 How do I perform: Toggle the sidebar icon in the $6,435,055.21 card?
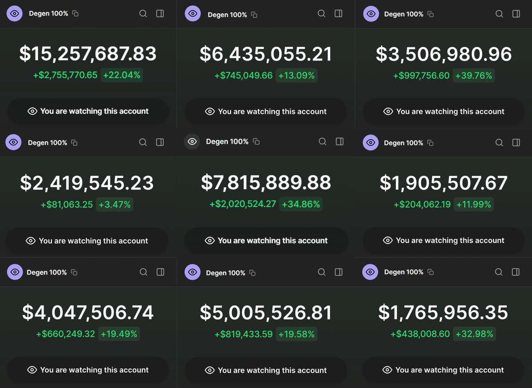click(338, 14)
